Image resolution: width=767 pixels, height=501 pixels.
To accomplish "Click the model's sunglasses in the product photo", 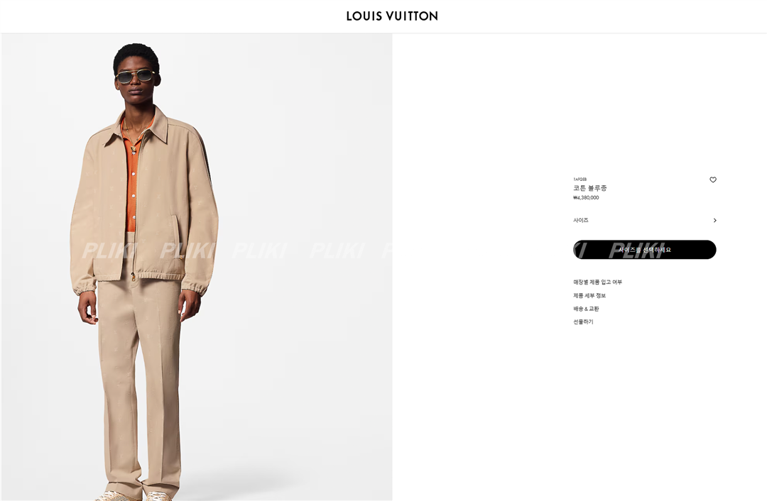I will coord(136,76).
